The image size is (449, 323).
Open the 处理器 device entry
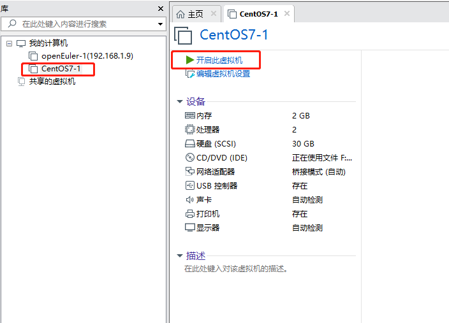[208, 129]
